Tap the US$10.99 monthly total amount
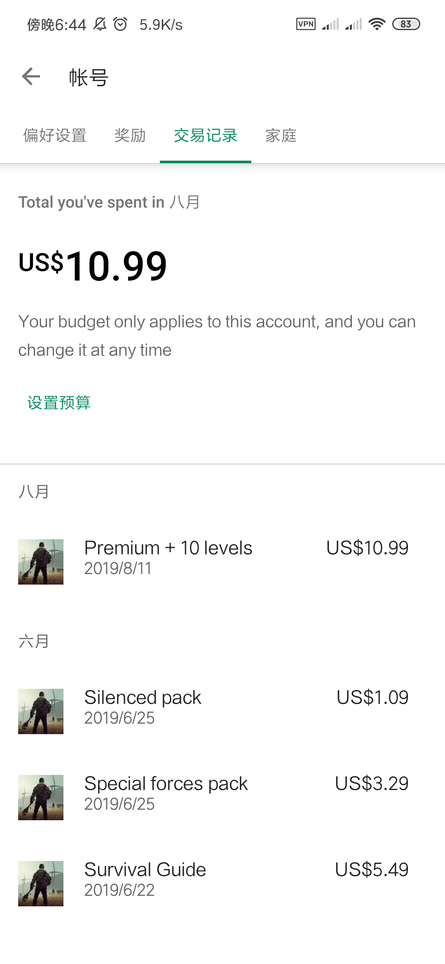 coord(93,266)
